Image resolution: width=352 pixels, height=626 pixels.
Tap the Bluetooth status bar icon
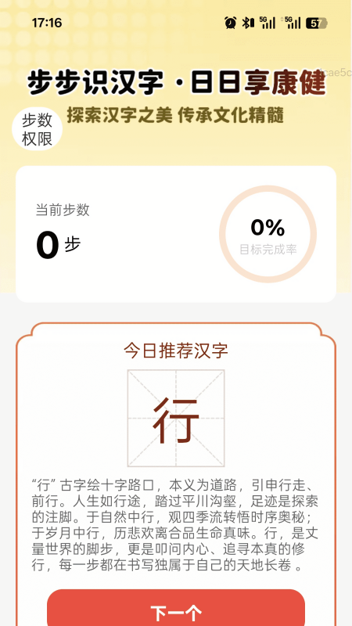click(248, 23)
